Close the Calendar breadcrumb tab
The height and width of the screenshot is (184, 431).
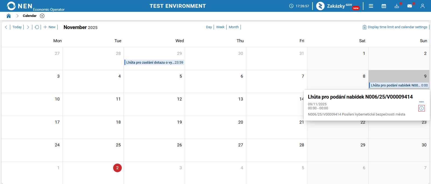pos(42,16)
